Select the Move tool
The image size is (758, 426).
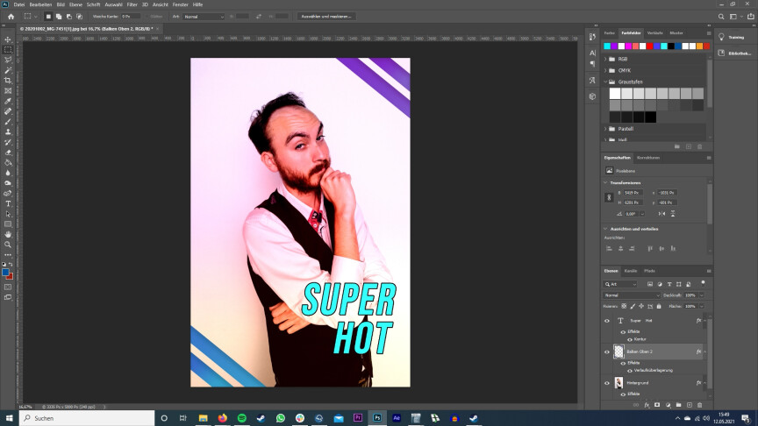pos(8,39)
